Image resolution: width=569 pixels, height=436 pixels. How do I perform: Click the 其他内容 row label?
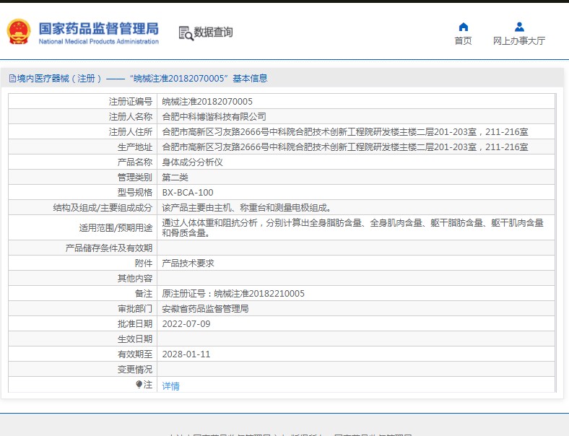[x=135, y=279]
